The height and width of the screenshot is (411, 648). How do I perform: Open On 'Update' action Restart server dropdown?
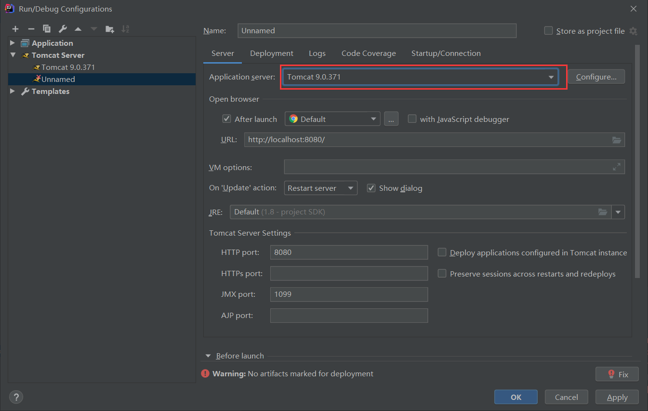321,188
